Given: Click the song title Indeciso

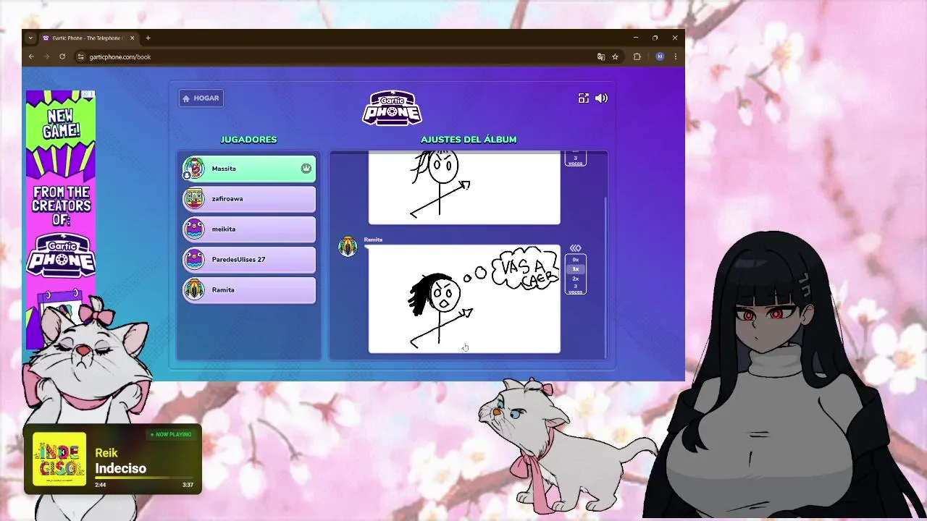Looking at the screenshot, I should click(121, 468).
